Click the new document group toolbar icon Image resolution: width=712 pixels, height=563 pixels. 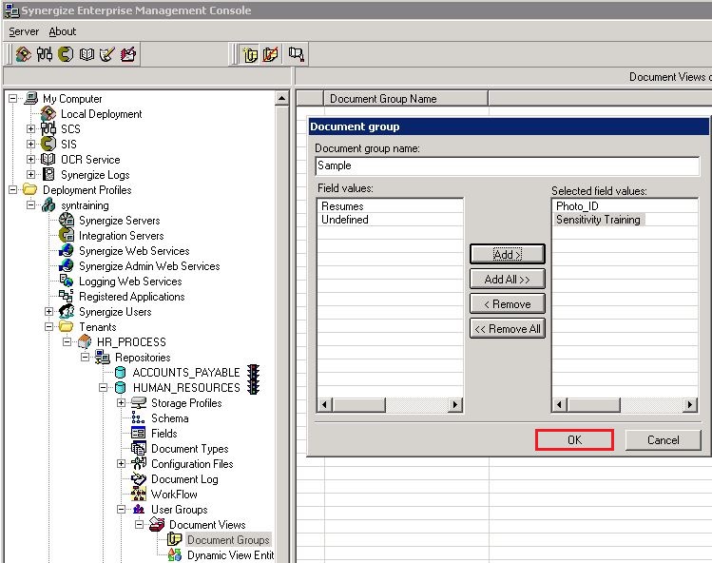point(250,54)
